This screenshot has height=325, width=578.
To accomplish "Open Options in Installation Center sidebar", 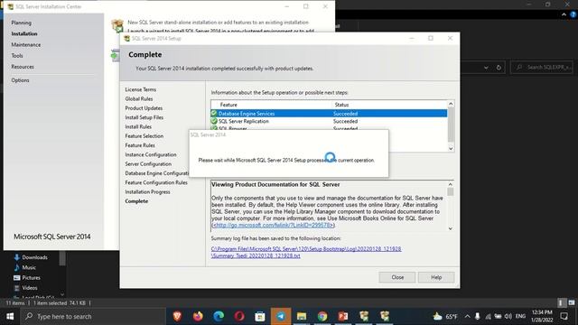I will coord(20,80).
